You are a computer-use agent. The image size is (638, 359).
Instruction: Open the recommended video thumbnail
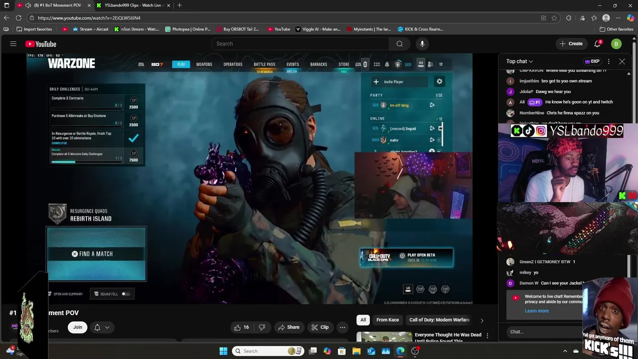click(x=384, y=337)
